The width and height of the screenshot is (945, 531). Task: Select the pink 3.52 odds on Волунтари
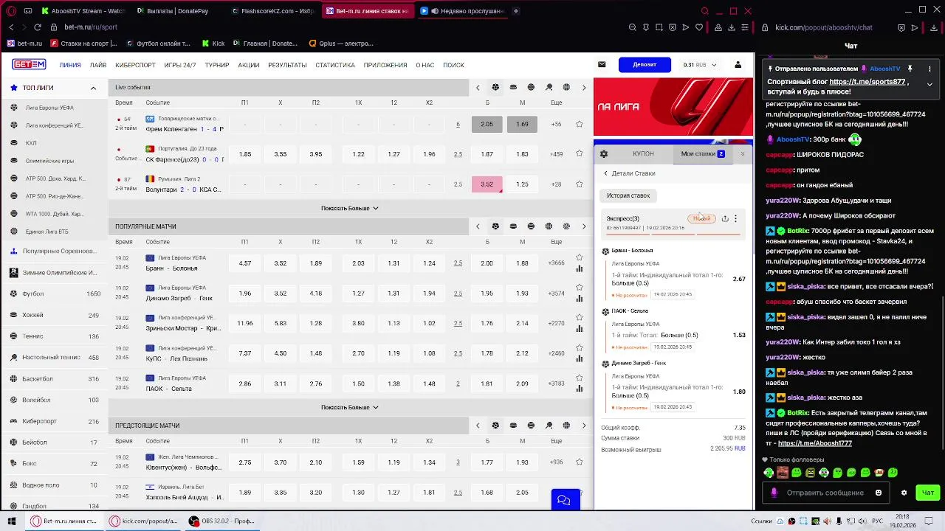[x=487, y=184]
